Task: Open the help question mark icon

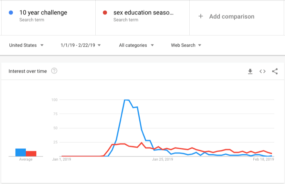Action: point(54,71)
